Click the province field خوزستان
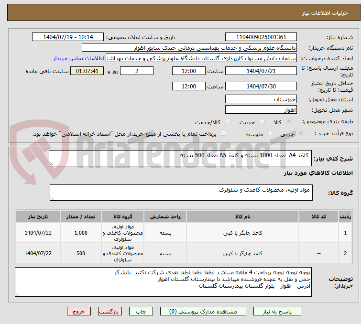 point(261,99)
